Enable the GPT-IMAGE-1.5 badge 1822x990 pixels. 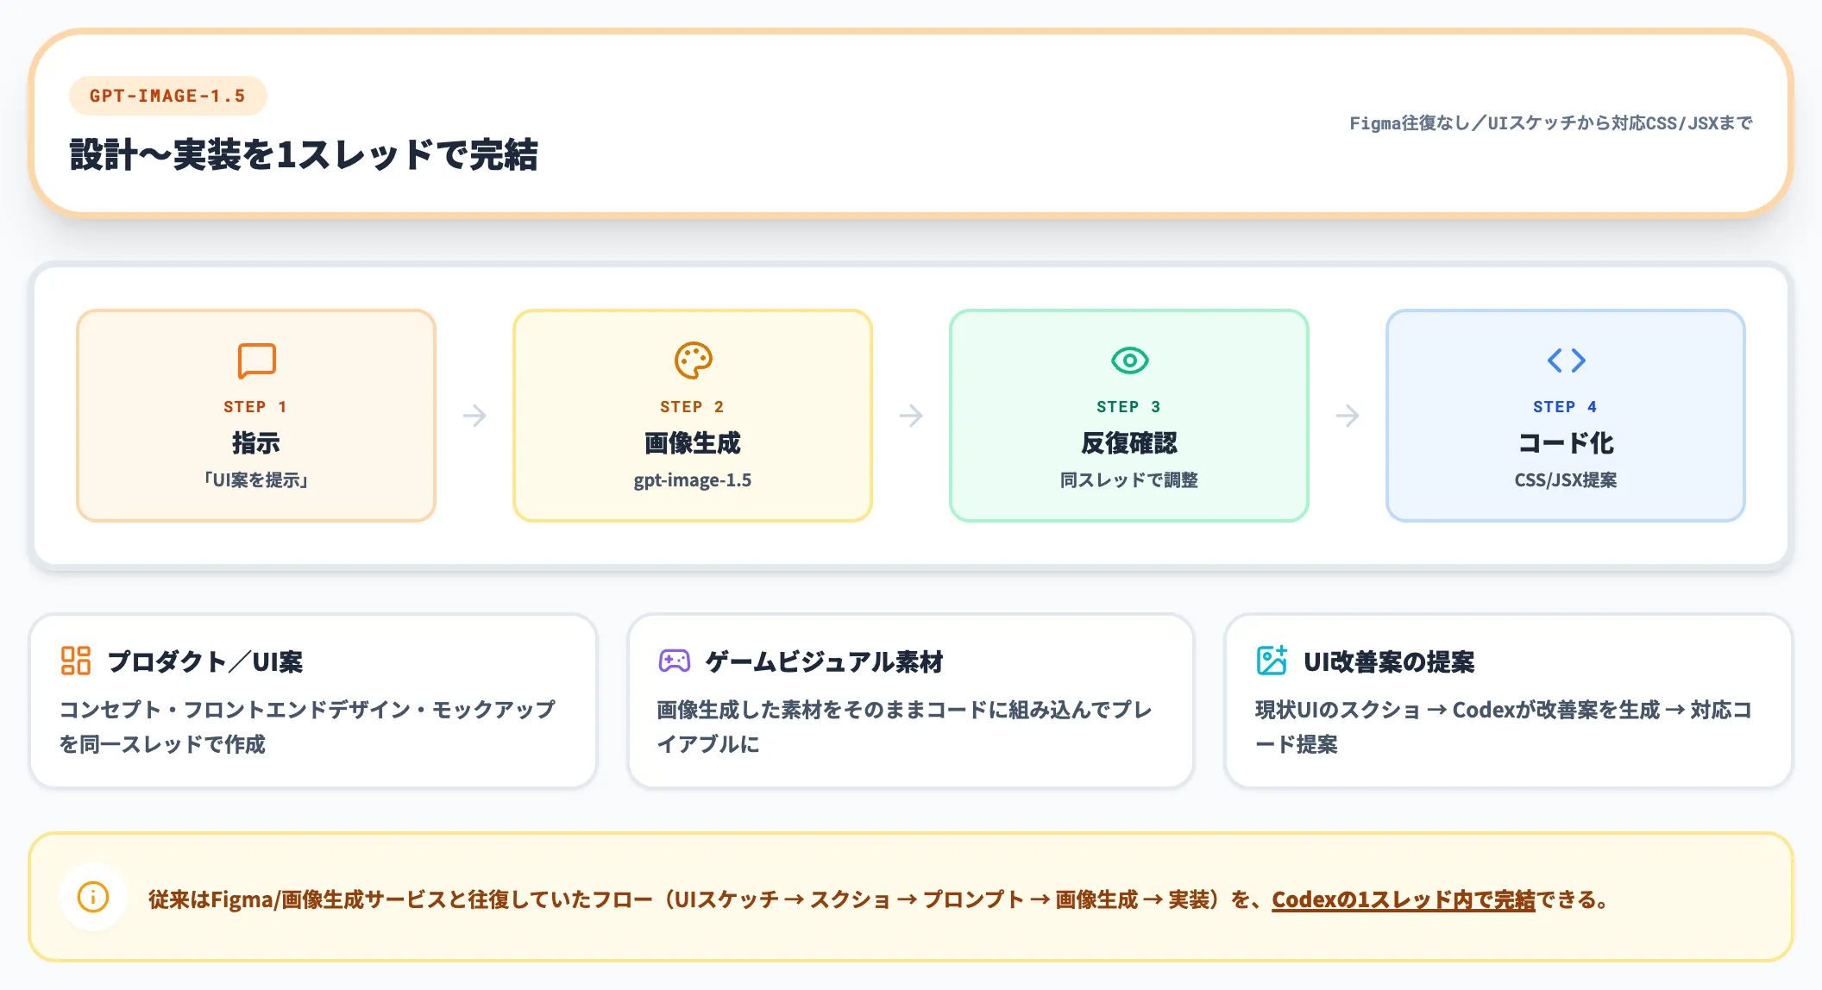pyautogui.click(x=167, y=96)
